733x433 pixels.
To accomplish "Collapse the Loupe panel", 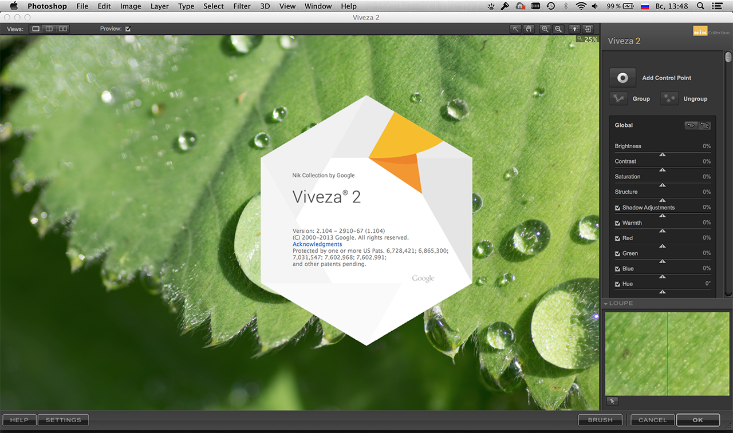I will [605, 303].
